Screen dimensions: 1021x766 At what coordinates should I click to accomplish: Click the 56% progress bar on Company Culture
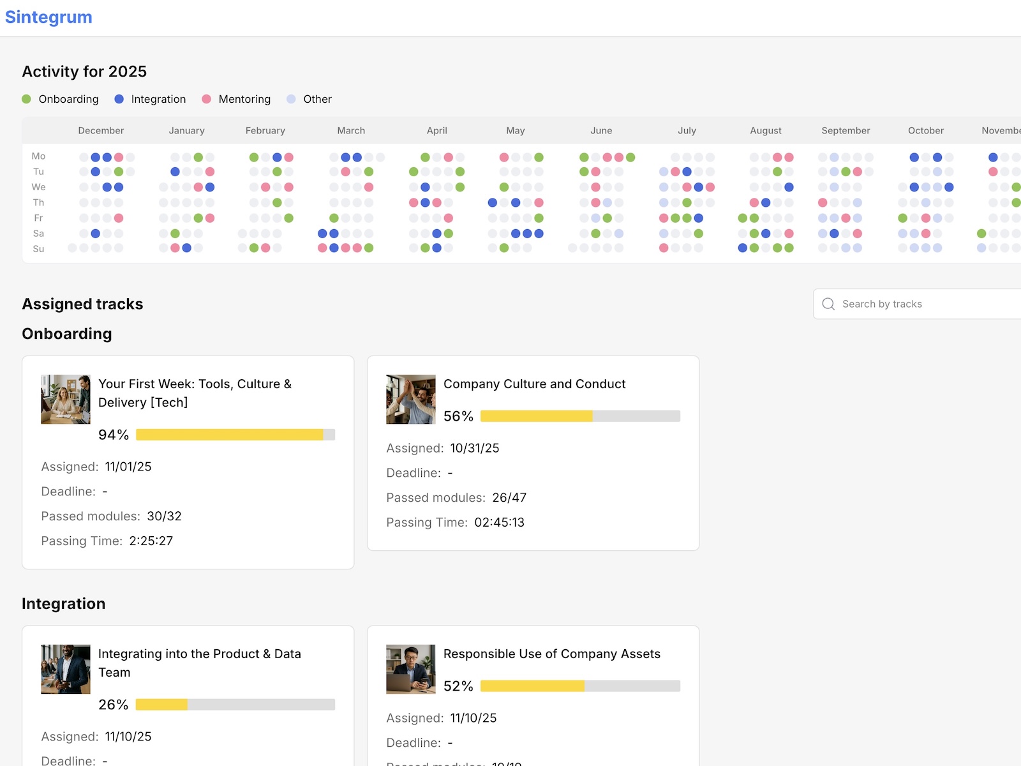click(x=580, y=416)
